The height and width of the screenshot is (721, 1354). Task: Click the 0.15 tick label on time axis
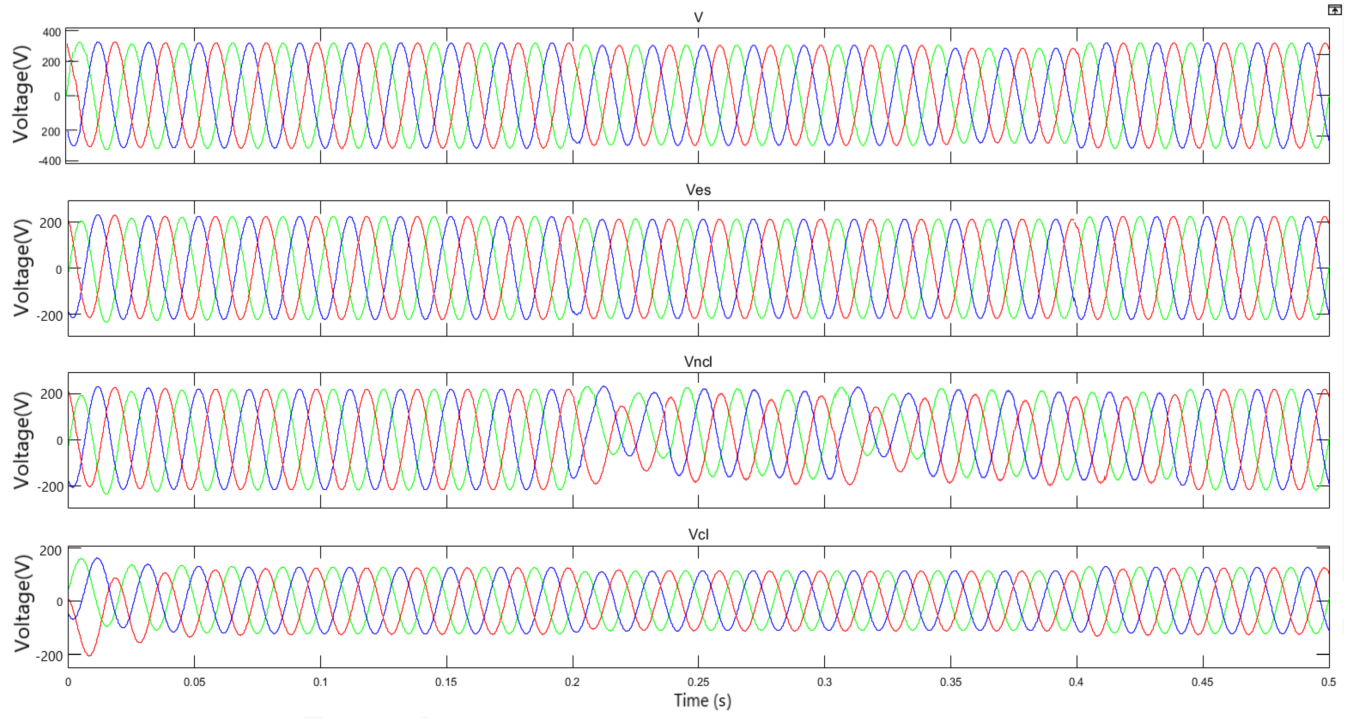[446, 682]
